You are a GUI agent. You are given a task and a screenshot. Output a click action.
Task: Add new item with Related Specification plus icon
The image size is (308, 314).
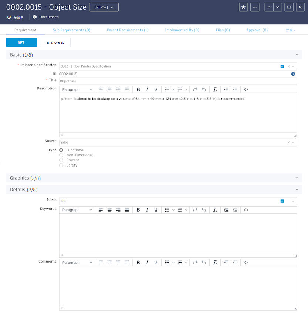click(x=282, y=66)
